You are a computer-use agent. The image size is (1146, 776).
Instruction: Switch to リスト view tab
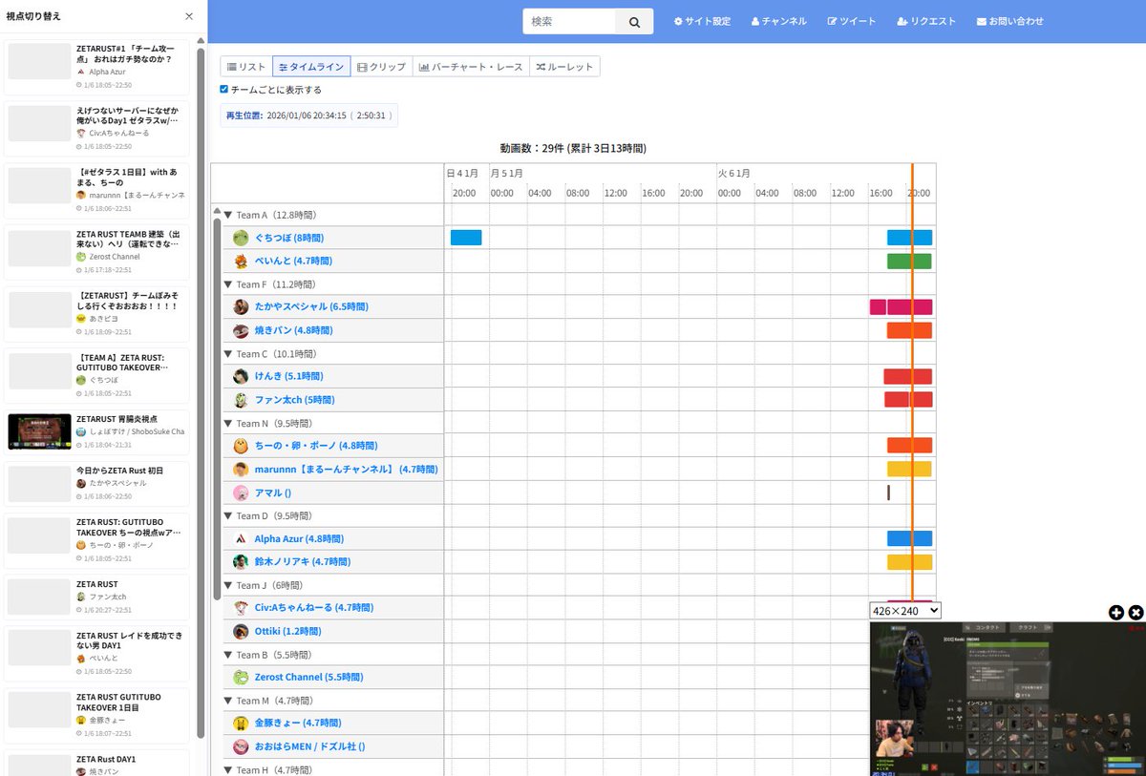click(246, 67)
